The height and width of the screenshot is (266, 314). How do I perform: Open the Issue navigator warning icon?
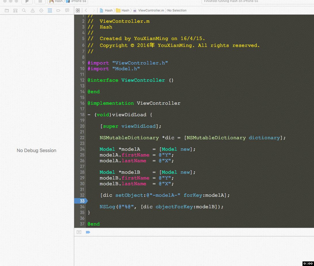32,10
